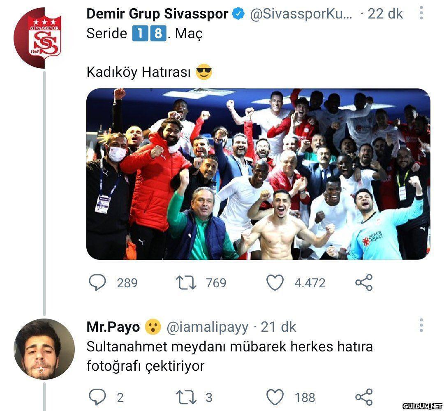Screen dimensions: 444x411
Task: Open the reply icon on Sivasspor's tweet
Action: click(x=97, y=282)
